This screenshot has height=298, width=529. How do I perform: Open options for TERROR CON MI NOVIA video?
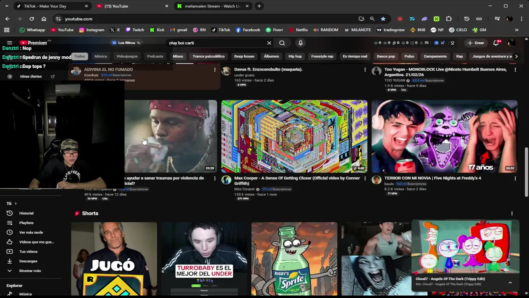(515, 178)
